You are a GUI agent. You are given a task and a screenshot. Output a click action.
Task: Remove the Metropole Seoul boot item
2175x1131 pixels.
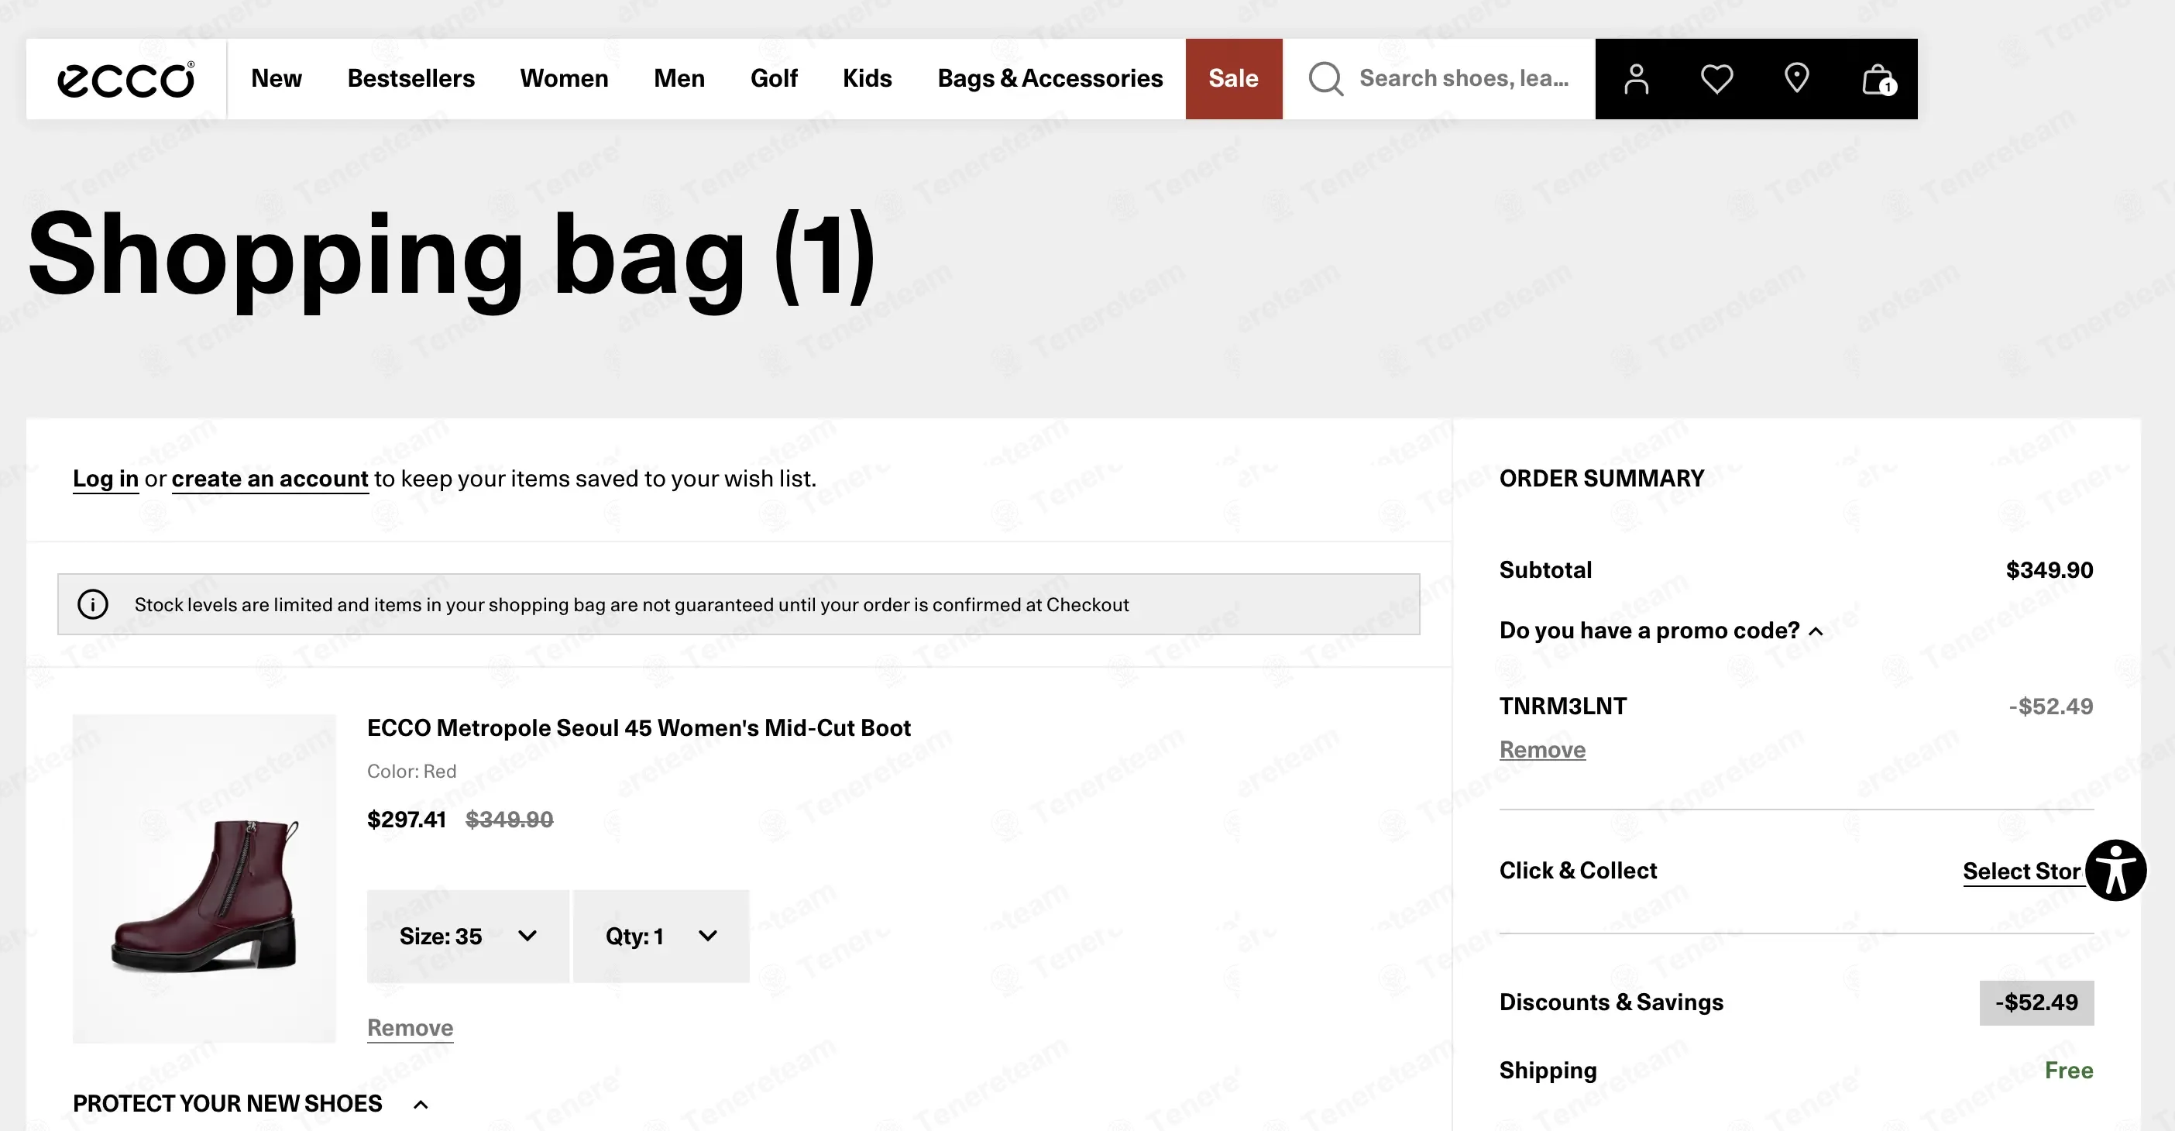click(411, 1027)
